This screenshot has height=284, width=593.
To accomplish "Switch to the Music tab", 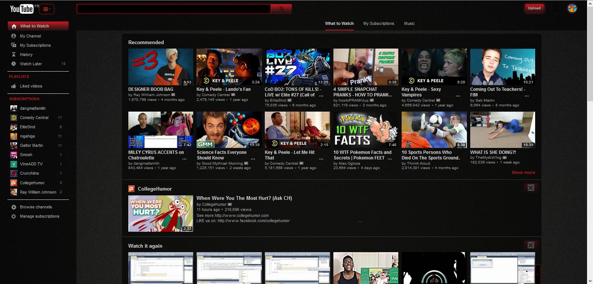I will coord(409,23).
